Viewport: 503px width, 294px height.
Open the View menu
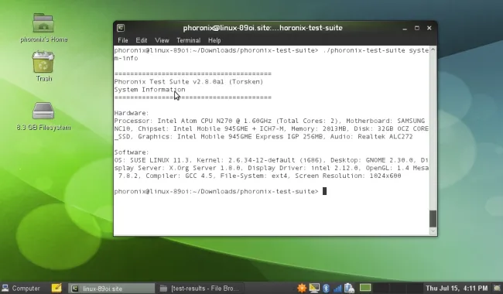pos(162,40)
